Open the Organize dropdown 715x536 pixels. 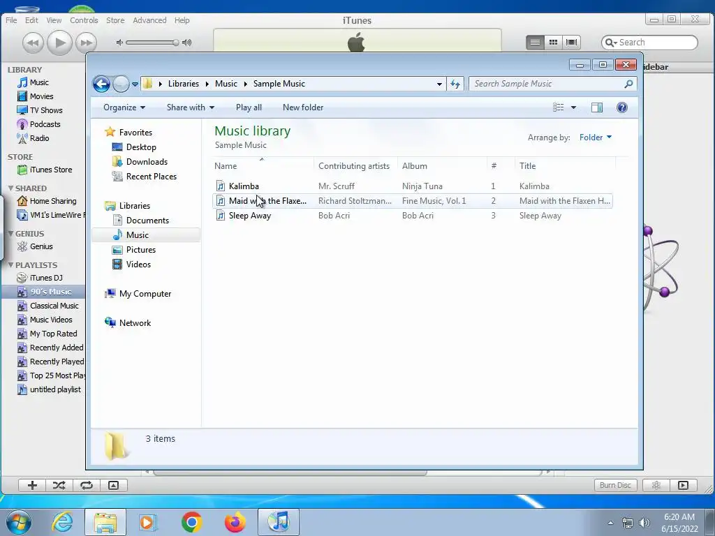click(124, 107)
